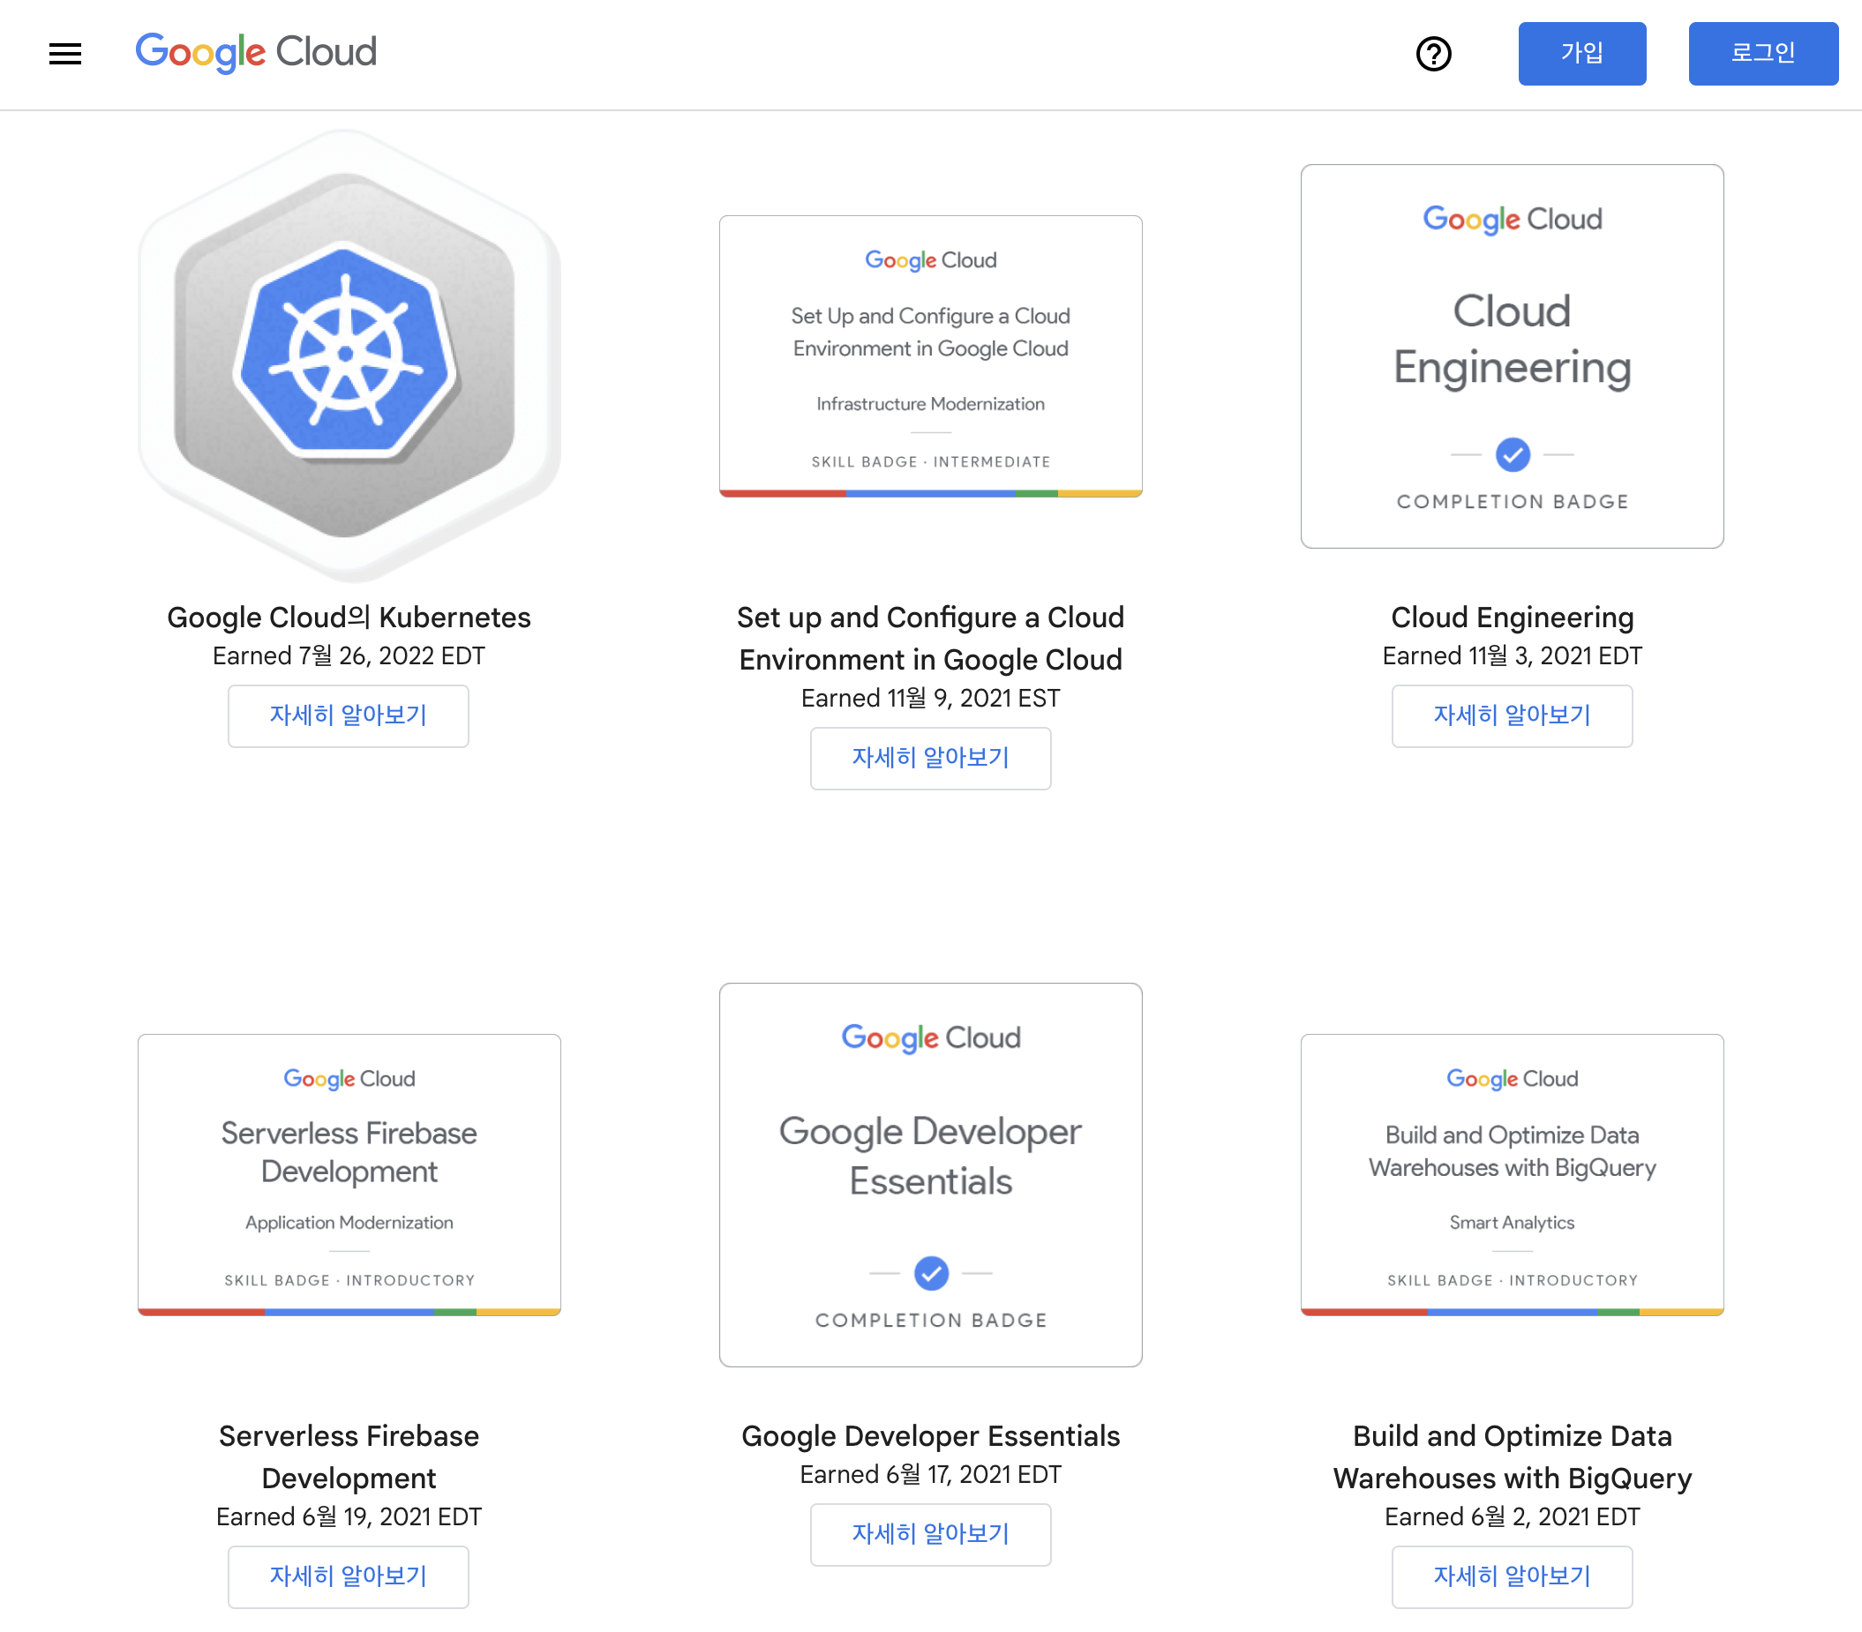Viewport: 1862px width, 1632px height.
Task: Click the Kubernetes hexagon badge image
Action: click(349, 355)
